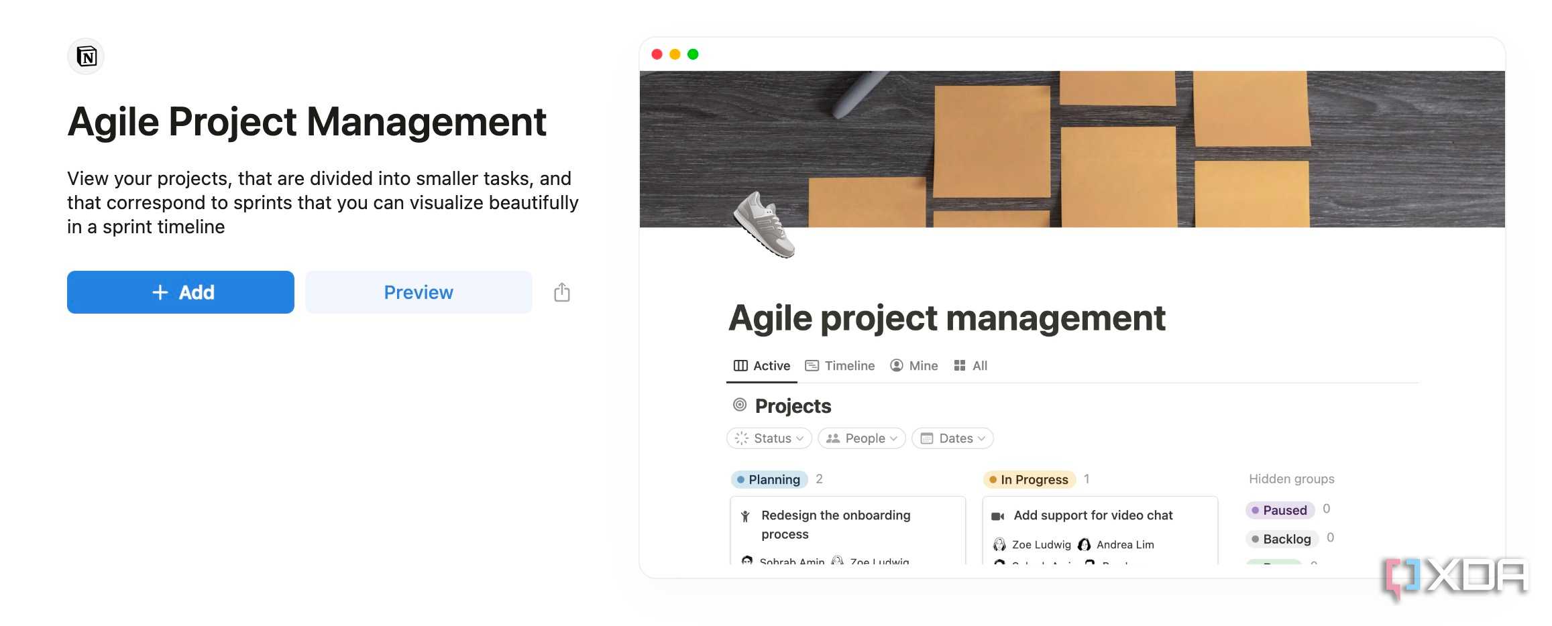Image resolution: width=1552 pixels, height=626 pixels.
Task: Click the In Progress count 1
Action: (x=1087, y=479)
